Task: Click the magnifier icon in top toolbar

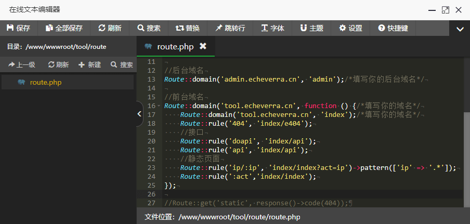Action: pyautogui.click(x=141, y=28)
